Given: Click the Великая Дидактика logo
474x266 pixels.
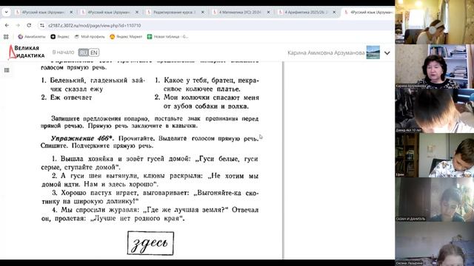Looking at the screenshot, I should (27, 52).
